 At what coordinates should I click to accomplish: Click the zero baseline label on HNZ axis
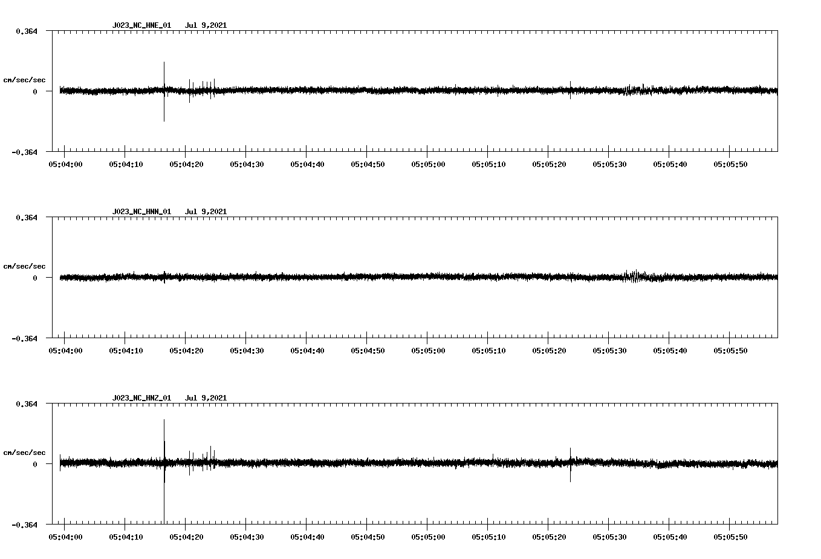(x=35, y=464)
